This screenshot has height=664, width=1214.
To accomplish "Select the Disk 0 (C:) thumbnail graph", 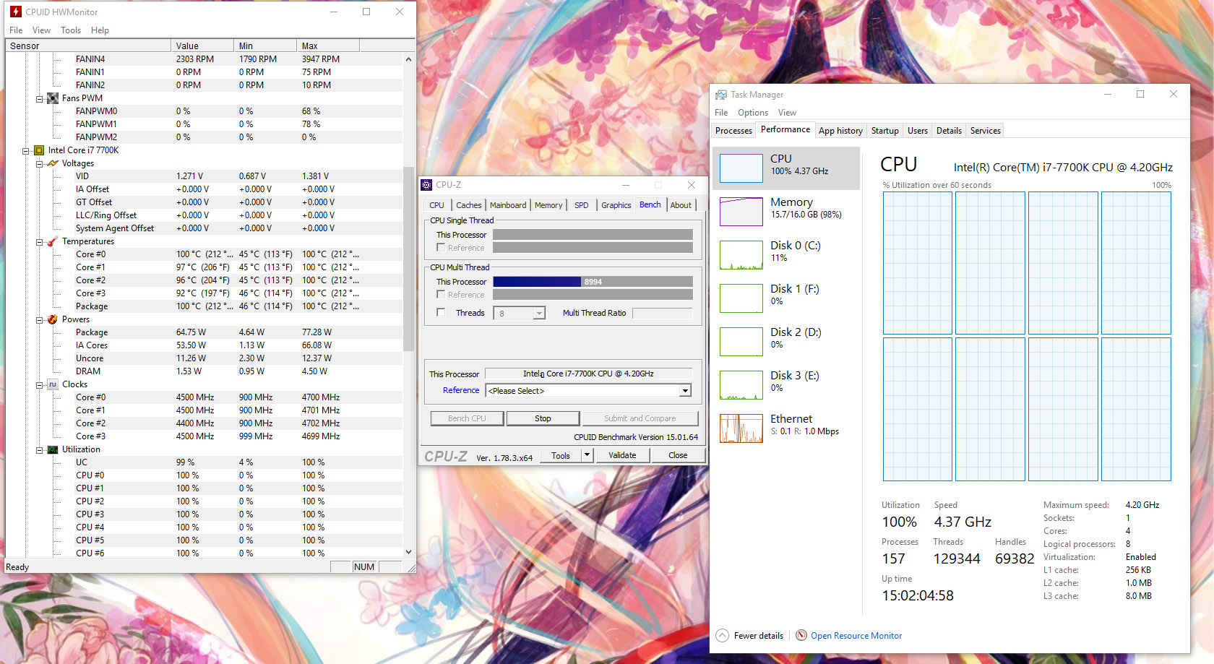I will coord(741,254).
